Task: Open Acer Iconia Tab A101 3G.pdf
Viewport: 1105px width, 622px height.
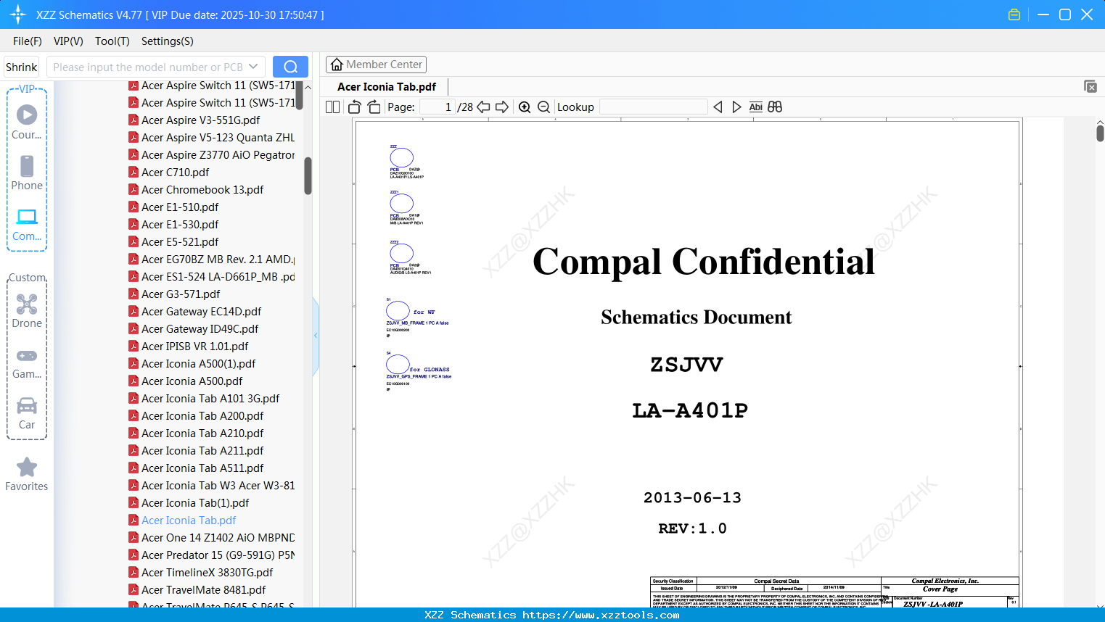Action: 210,399
